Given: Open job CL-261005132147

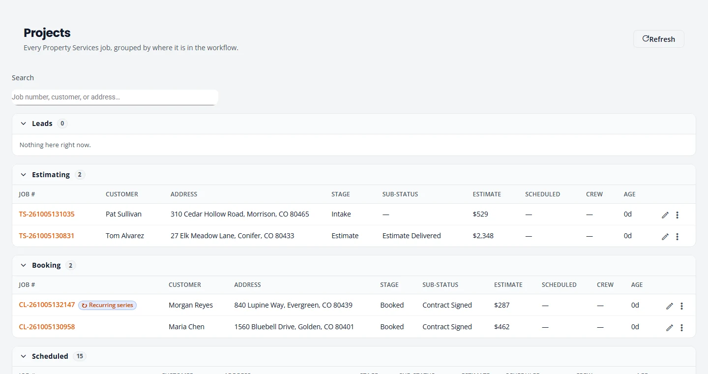Looking at the screenshot, I should click(x=47, y=305).
